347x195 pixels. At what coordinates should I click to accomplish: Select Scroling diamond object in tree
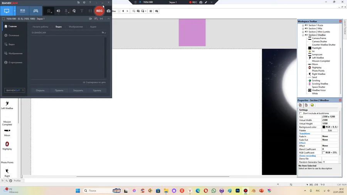click(316, 81)
